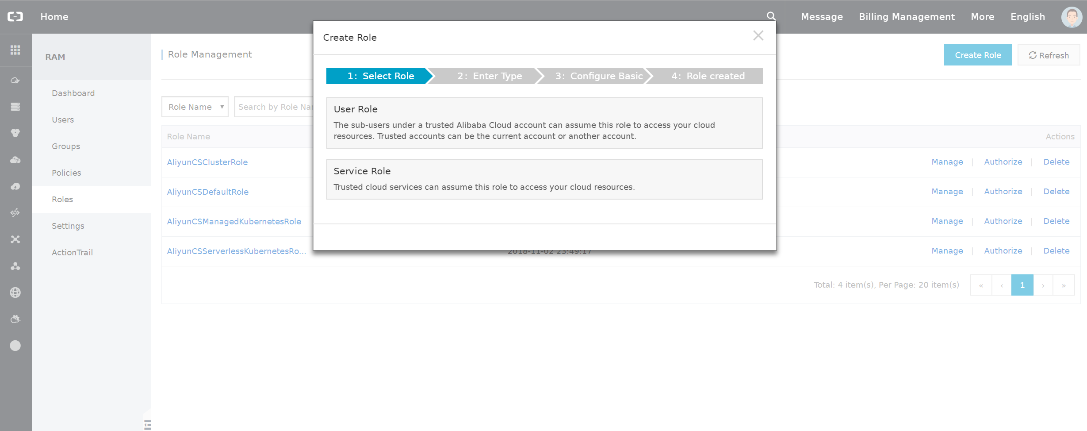Open the Role Name filter dropdown
This screenshot has height=431, width=1087.
(195, 107)
